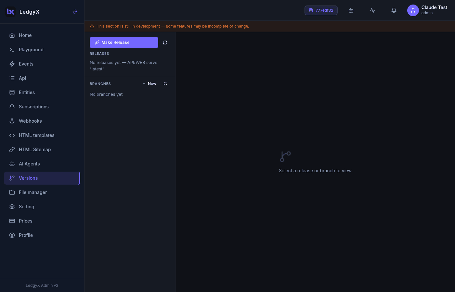
Task: Refresh the branches list
Action: [x=165, y=84]
